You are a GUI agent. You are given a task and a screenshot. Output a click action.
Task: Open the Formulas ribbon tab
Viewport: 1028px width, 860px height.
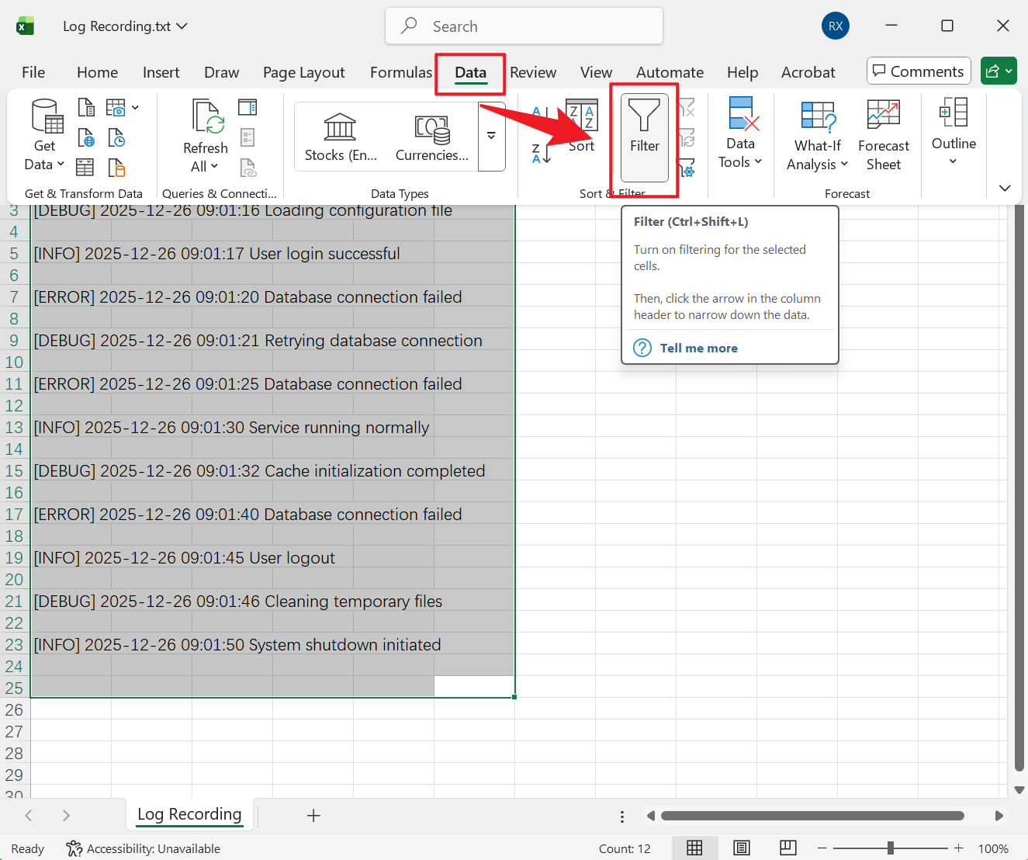[400, 72]
